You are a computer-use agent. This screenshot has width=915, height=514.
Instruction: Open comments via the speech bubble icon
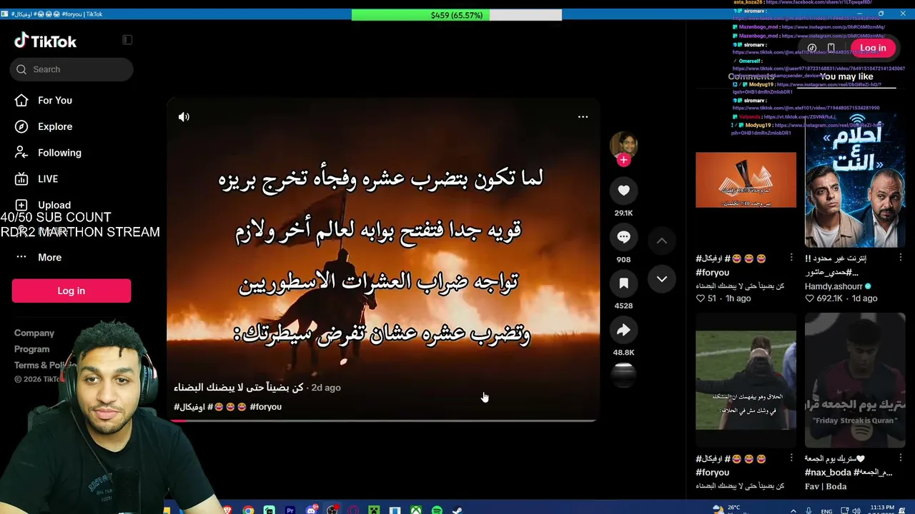pos(623,237)
